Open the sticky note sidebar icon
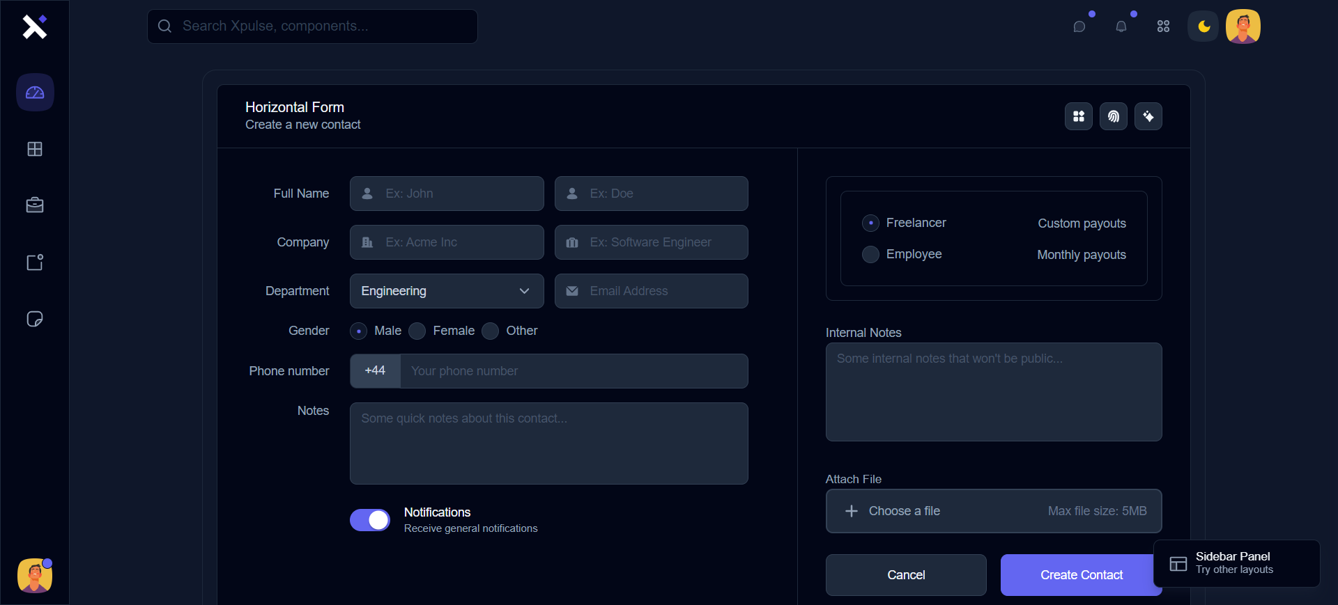Screen dimensions: 1338x605 coord(35,319)
